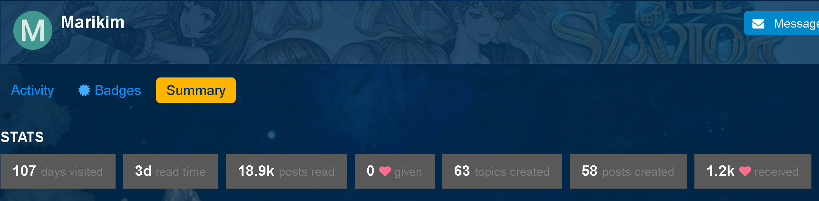Open the 63 topics created stat
This screenshot has height=201, width=819.
[x=502, y=171]
